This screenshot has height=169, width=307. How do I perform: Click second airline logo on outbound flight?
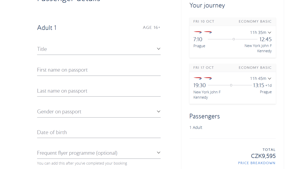[208, 32]
